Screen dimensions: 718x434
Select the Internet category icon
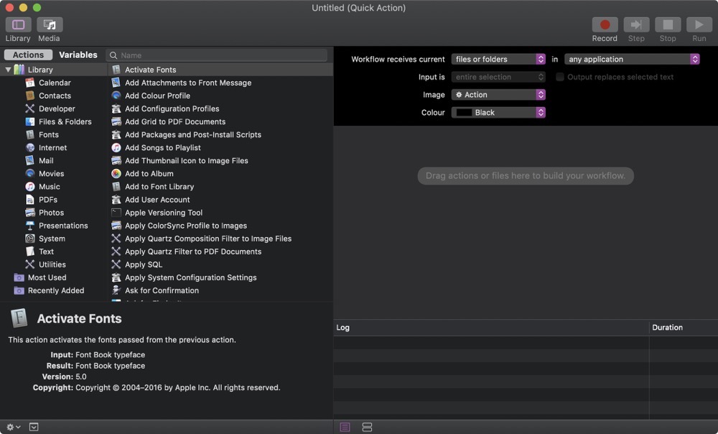tap(29, 147)
